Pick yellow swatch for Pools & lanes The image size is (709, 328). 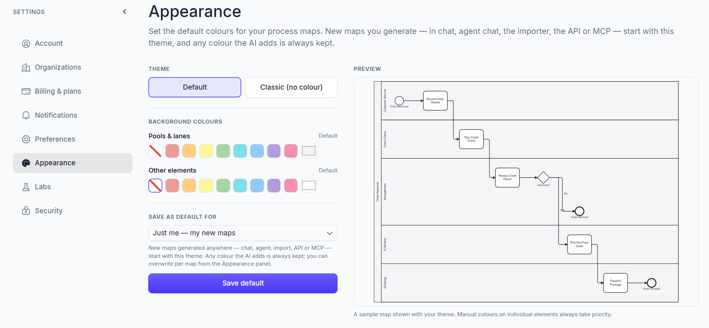(206, 151)
